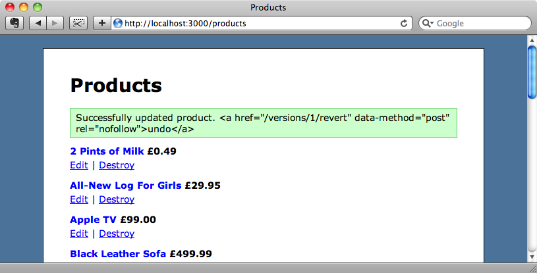Go back with the left arrow button
The width and height of the screenshot is (537, 273).
(x=38, y=23)
